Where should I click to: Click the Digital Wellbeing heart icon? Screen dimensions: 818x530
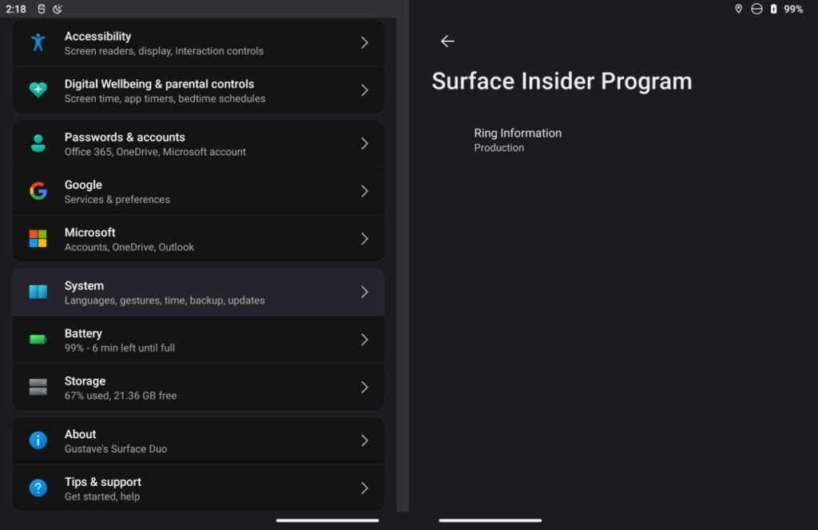tap(38, 90)
